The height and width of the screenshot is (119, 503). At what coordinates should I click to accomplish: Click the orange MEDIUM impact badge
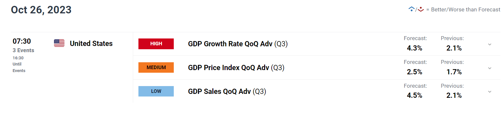click(x=156, y=67)
